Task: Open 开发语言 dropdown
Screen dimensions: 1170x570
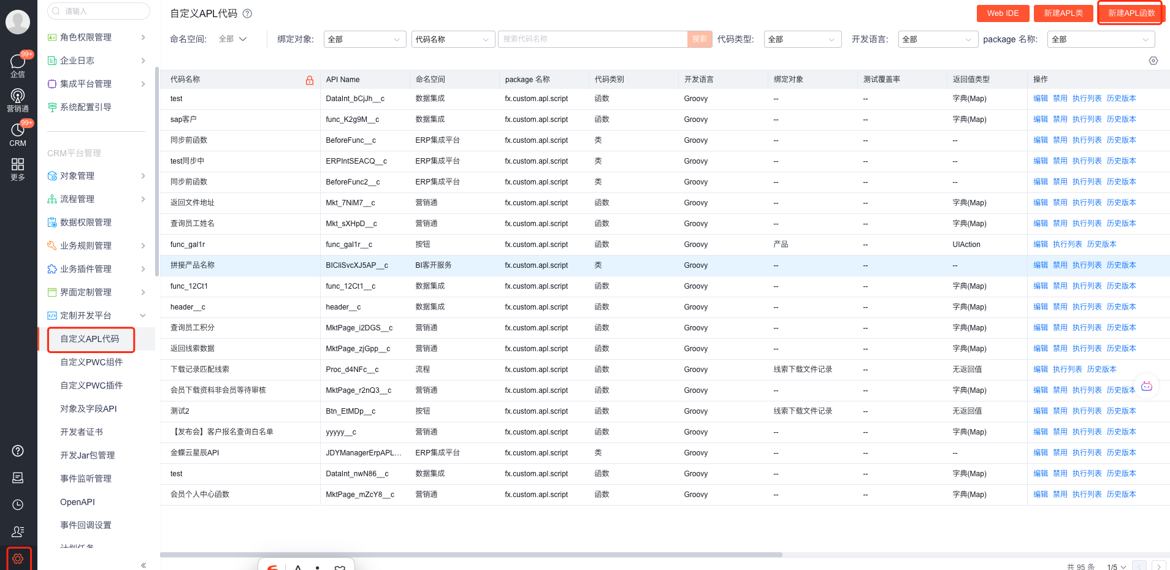Action: tap(938, 39)
